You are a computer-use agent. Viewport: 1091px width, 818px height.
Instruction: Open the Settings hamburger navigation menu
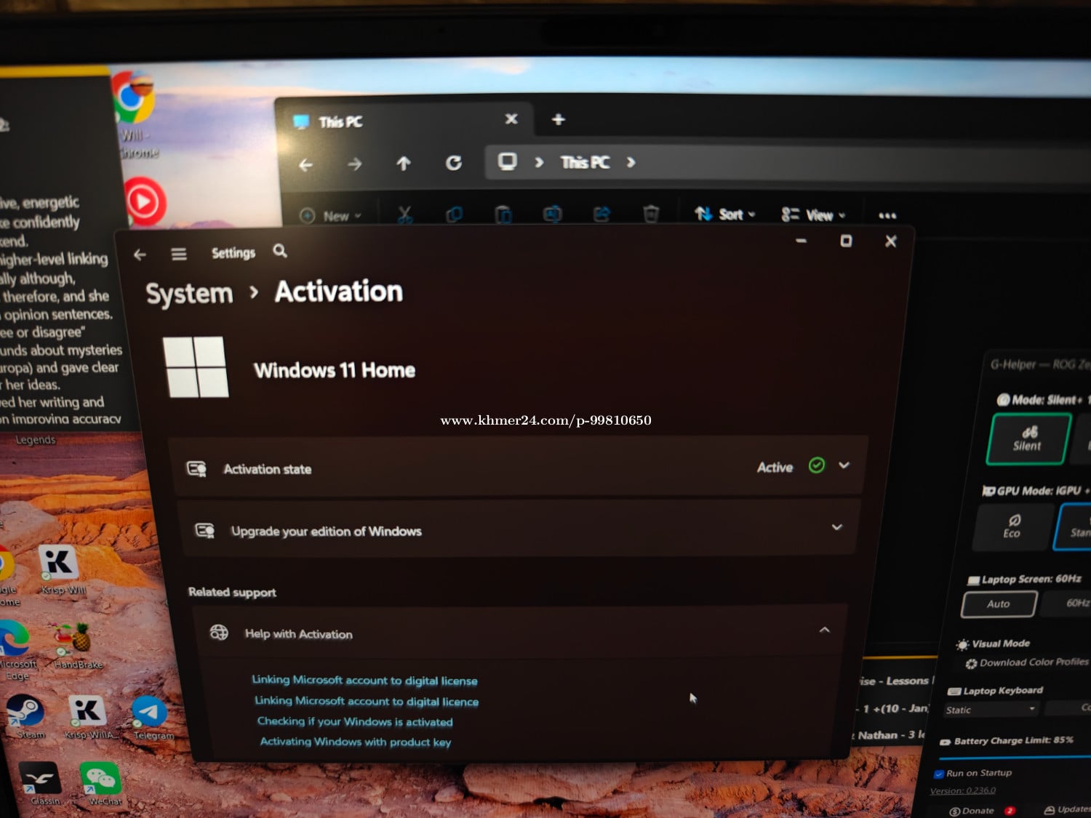(x=179, y=254)
